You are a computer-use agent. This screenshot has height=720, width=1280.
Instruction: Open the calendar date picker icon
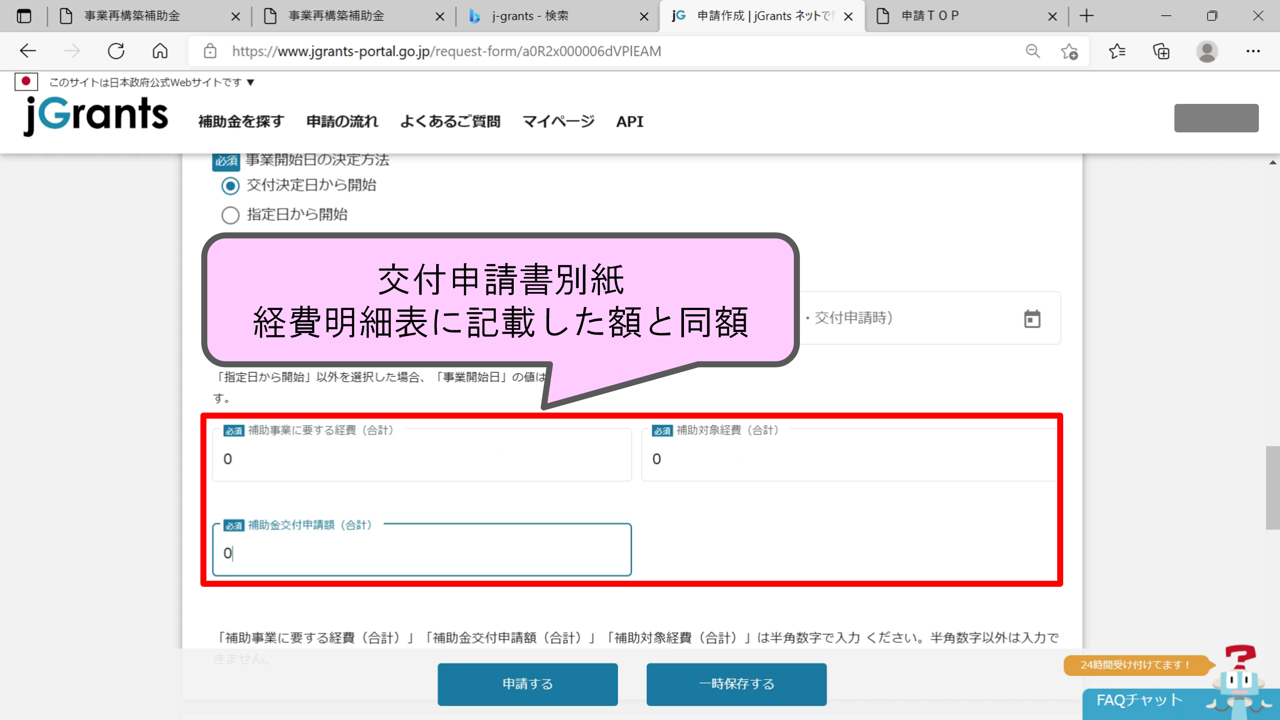1032,319
